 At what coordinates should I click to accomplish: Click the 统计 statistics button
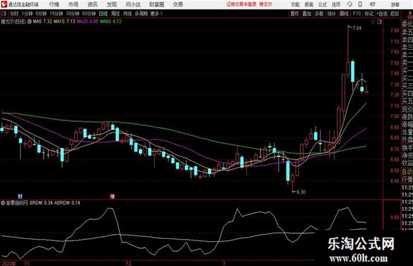331,14
